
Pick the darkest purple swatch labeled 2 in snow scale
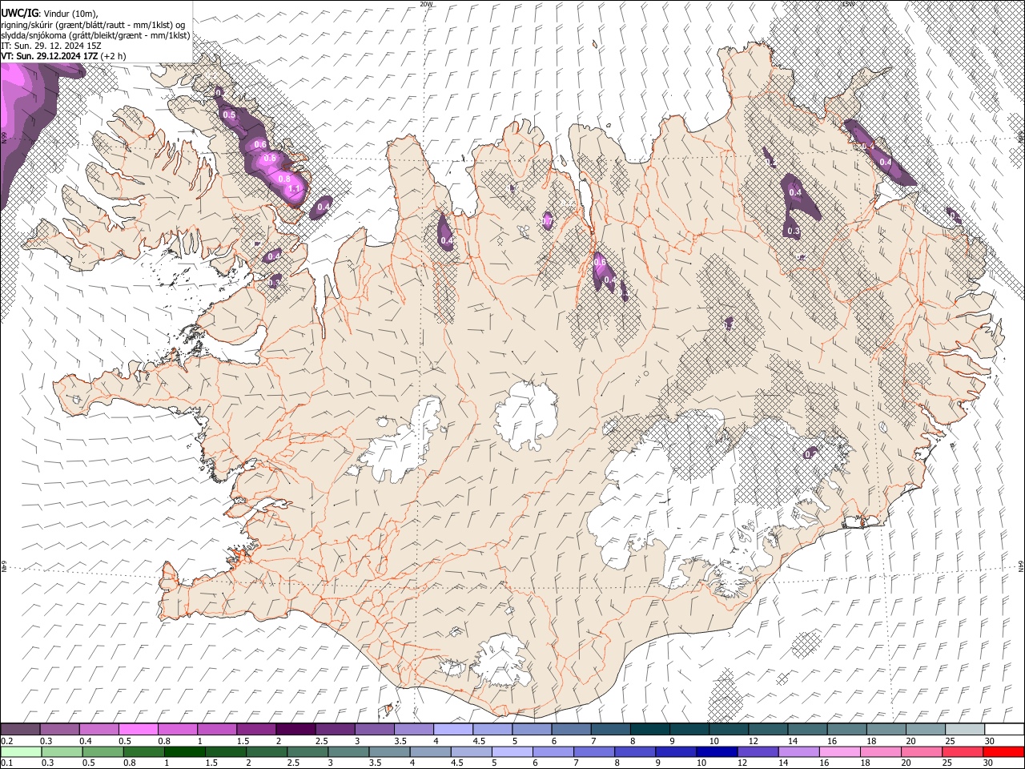(295, 729)
